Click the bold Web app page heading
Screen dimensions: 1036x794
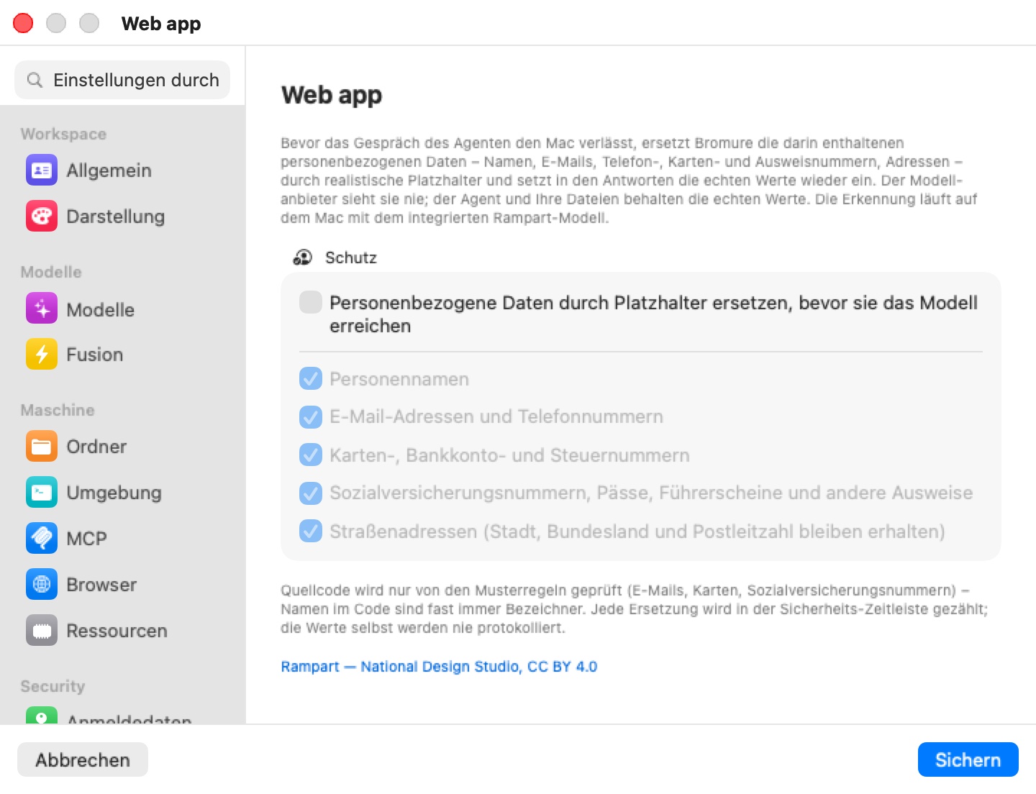tap(332, 95)
